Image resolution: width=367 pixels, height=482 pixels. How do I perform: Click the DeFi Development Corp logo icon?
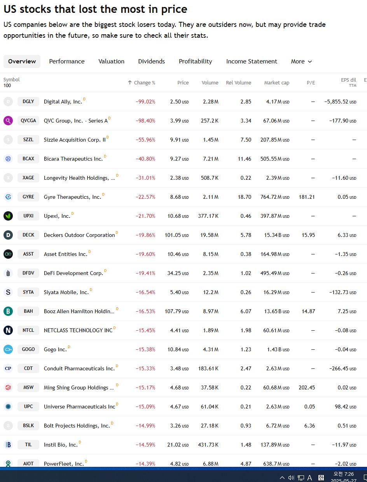tap(8, 273)
